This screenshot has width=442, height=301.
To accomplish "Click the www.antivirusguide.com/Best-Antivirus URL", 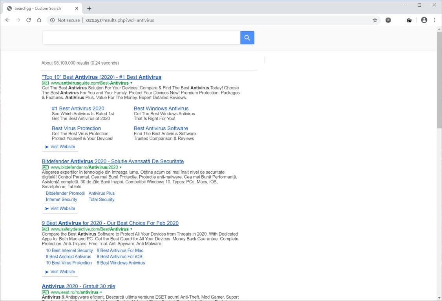I will click(89, 83).
